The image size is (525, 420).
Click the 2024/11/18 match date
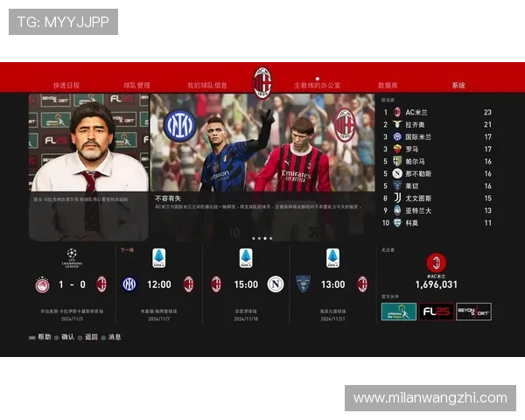pos(246,319)
